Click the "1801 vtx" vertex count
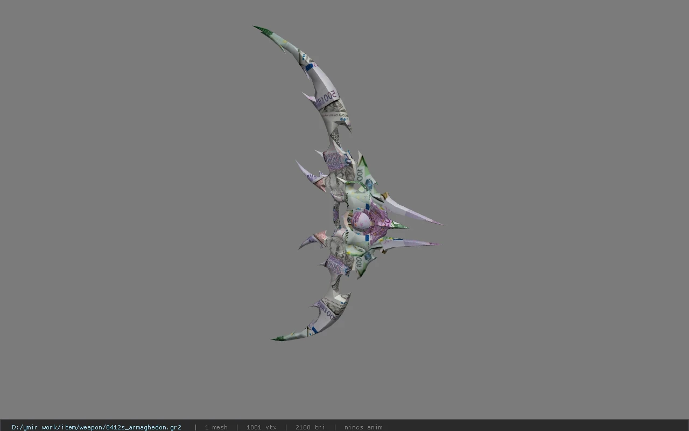Image resolution: width=689 pixels, height=431 pixels. 261,427
